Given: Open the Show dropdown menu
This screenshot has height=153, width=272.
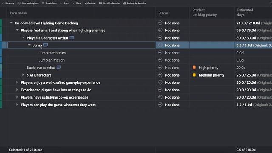Looking at the screenshot, I should [x=64, y=3].
